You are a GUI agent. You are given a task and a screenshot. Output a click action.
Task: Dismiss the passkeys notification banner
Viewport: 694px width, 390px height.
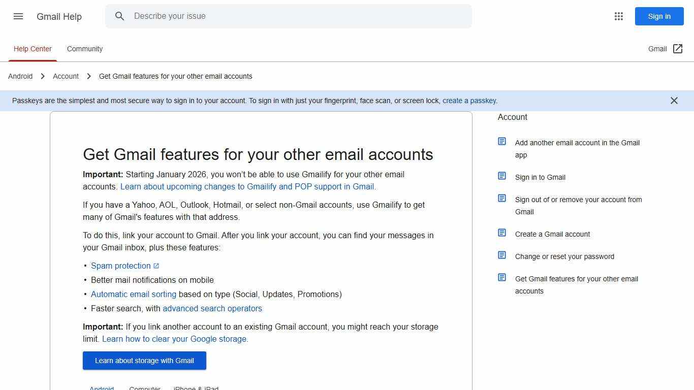pos(674,101)
